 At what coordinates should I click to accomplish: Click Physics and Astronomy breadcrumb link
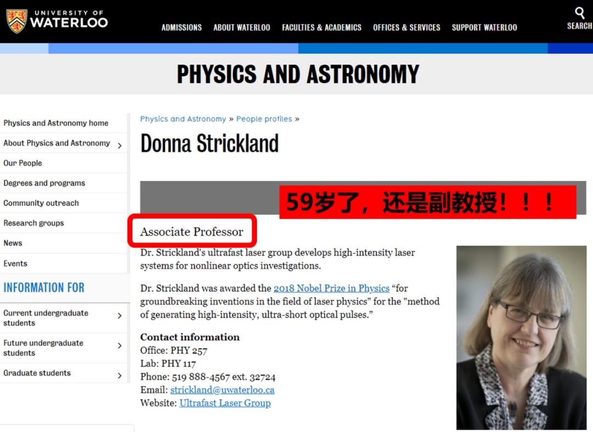click(x=183, y=119)
